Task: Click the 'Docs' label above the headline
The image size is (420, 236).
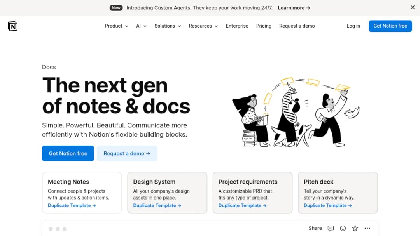Action: (49, 67)
